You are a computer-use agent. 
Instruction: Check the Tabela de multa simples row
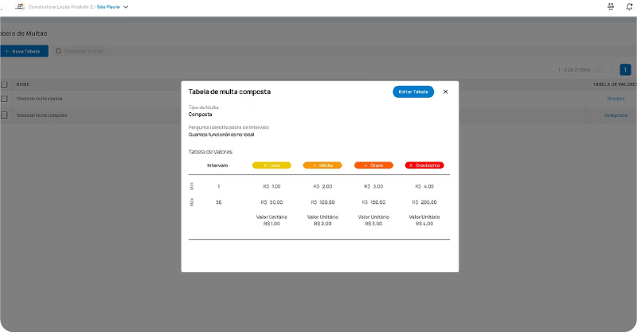coord(4,99)
